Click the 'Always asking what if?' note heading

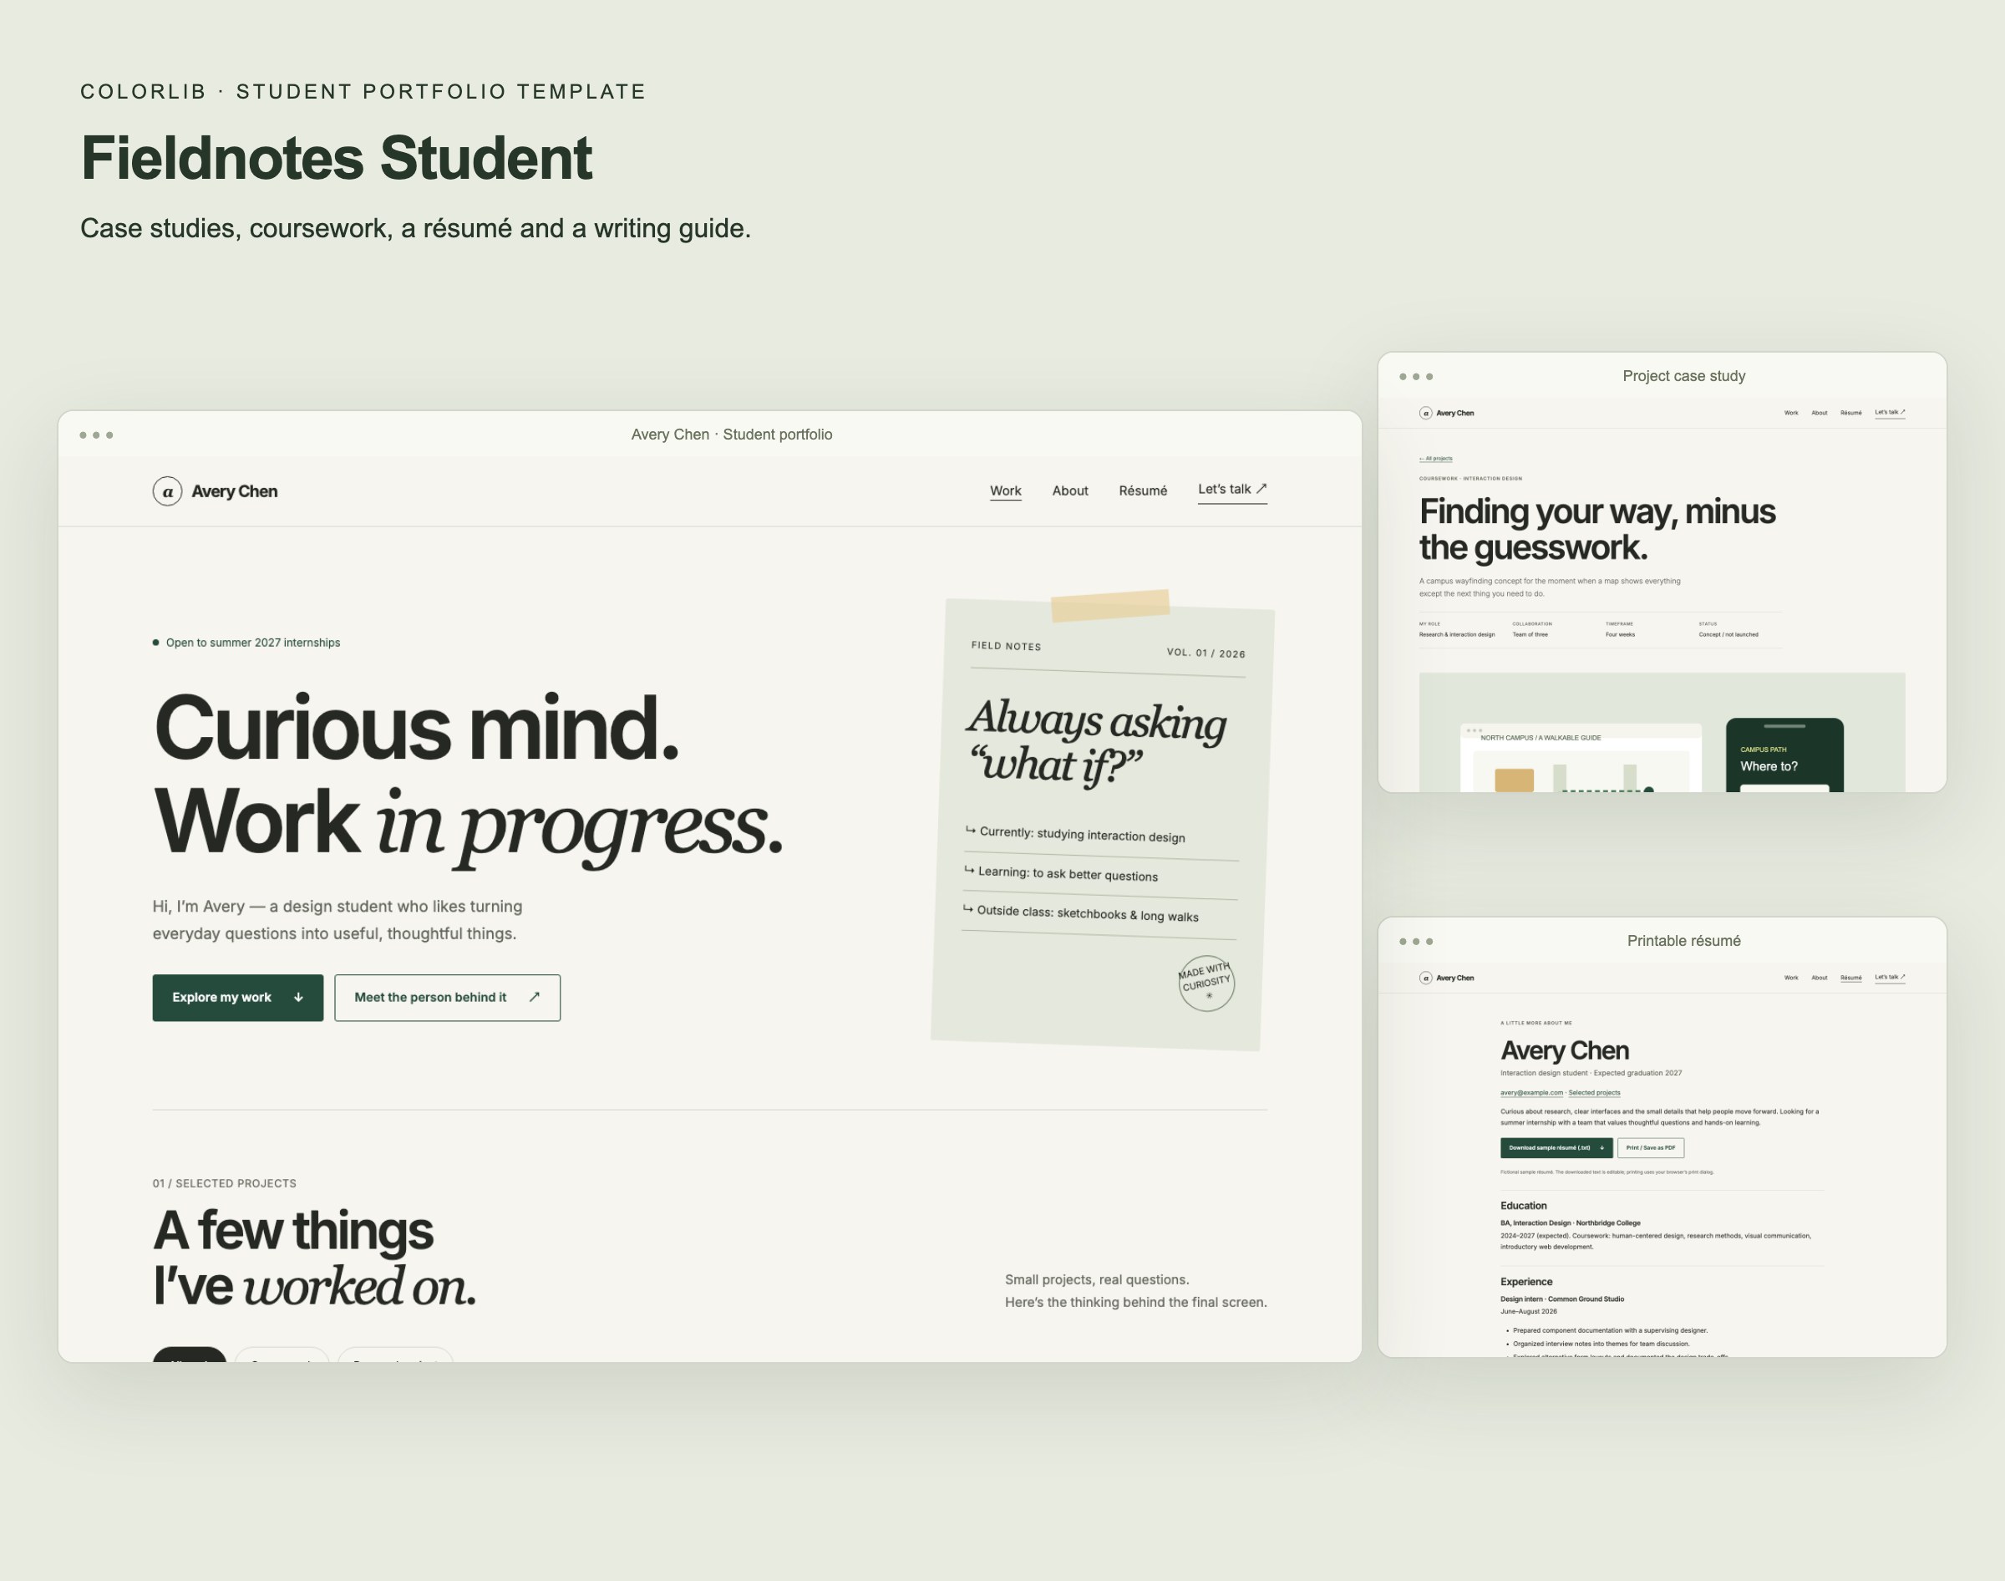(x=1096, y=742)
